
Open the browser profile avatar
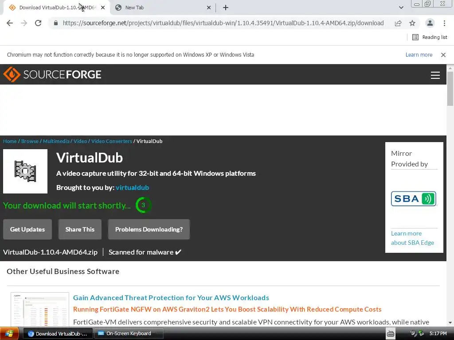click(x=430, y=23)
